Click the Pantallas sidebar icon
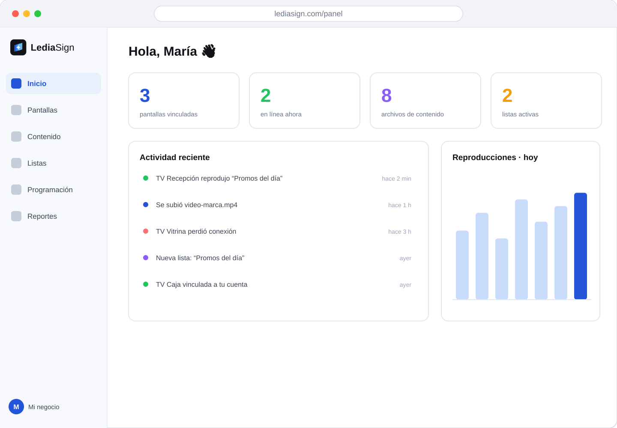The width and height of the screenshot is (617, 428). [x=16, y=110]
